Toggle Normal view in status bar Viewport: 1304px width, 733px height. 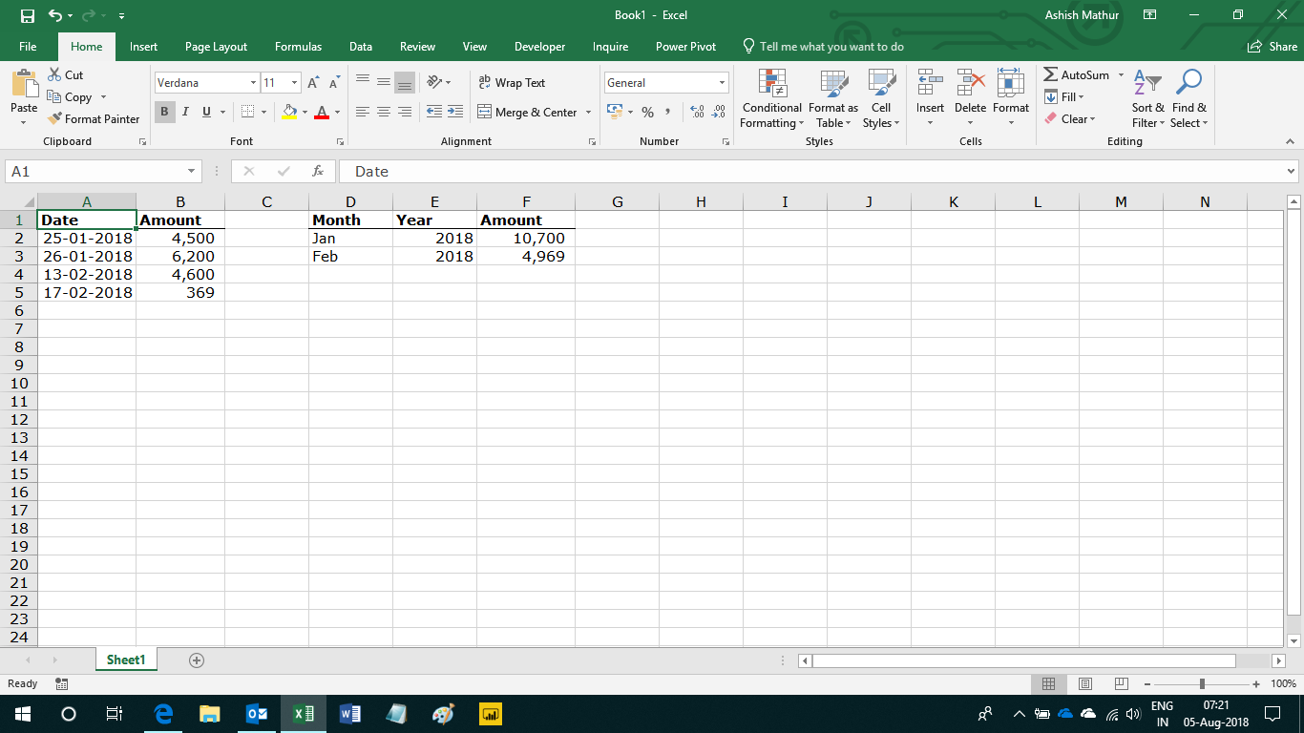(1048, 683)
